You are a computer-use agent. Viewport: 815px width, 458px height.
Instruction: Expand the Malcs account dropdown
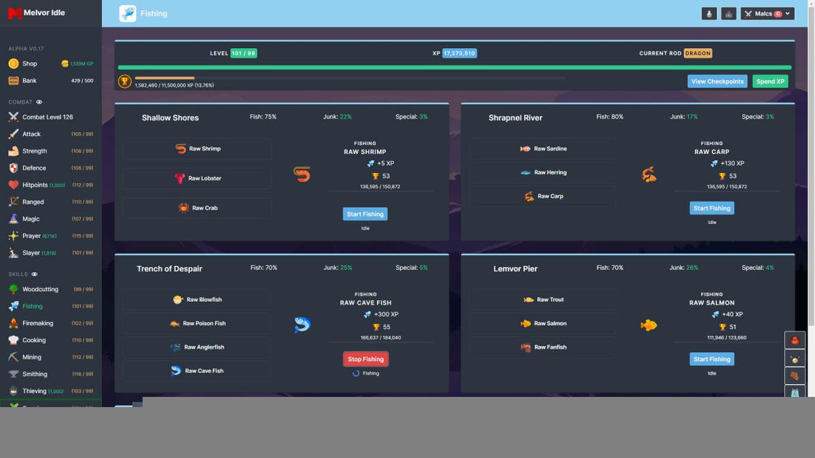(x=767, y=14)
